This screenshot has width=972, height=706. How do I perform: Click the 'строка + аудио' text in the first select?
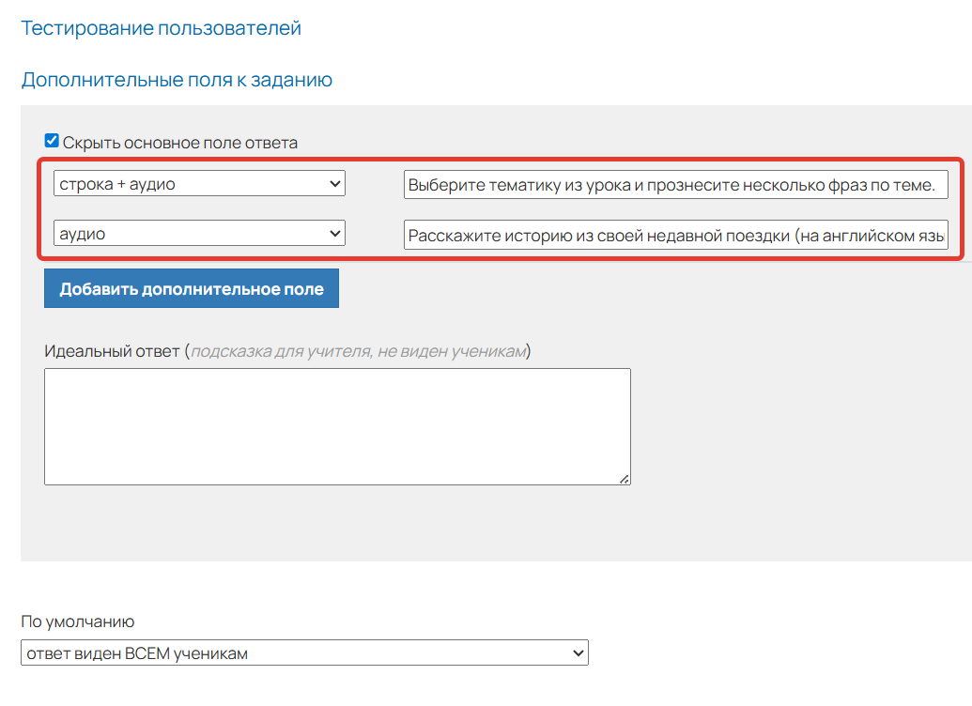click(x=117, y=184)
